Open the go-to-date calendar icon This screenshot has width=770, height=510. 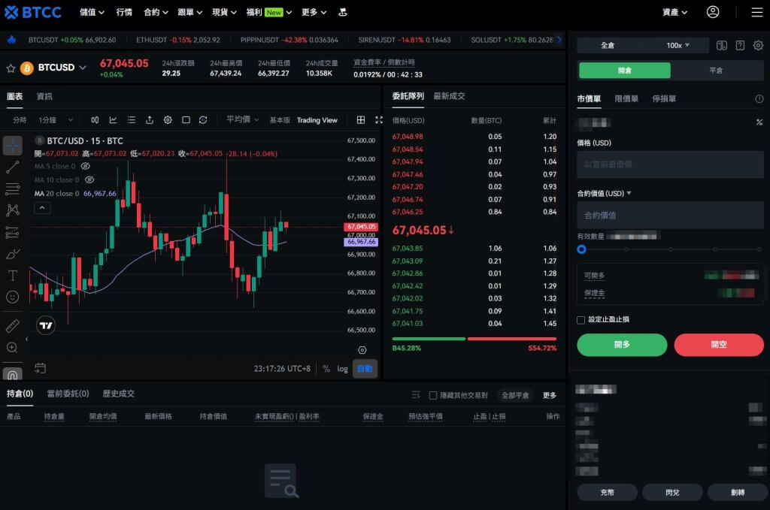(x=41, y=368)
